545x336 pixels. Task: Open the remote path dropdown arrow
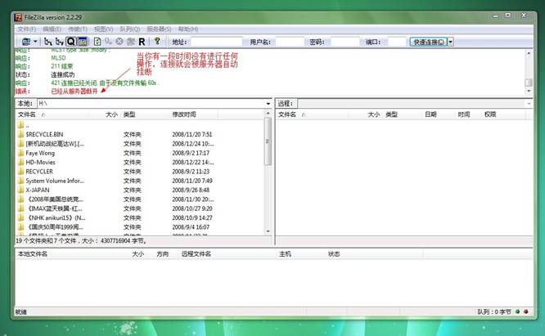click(x=529, y=104)
